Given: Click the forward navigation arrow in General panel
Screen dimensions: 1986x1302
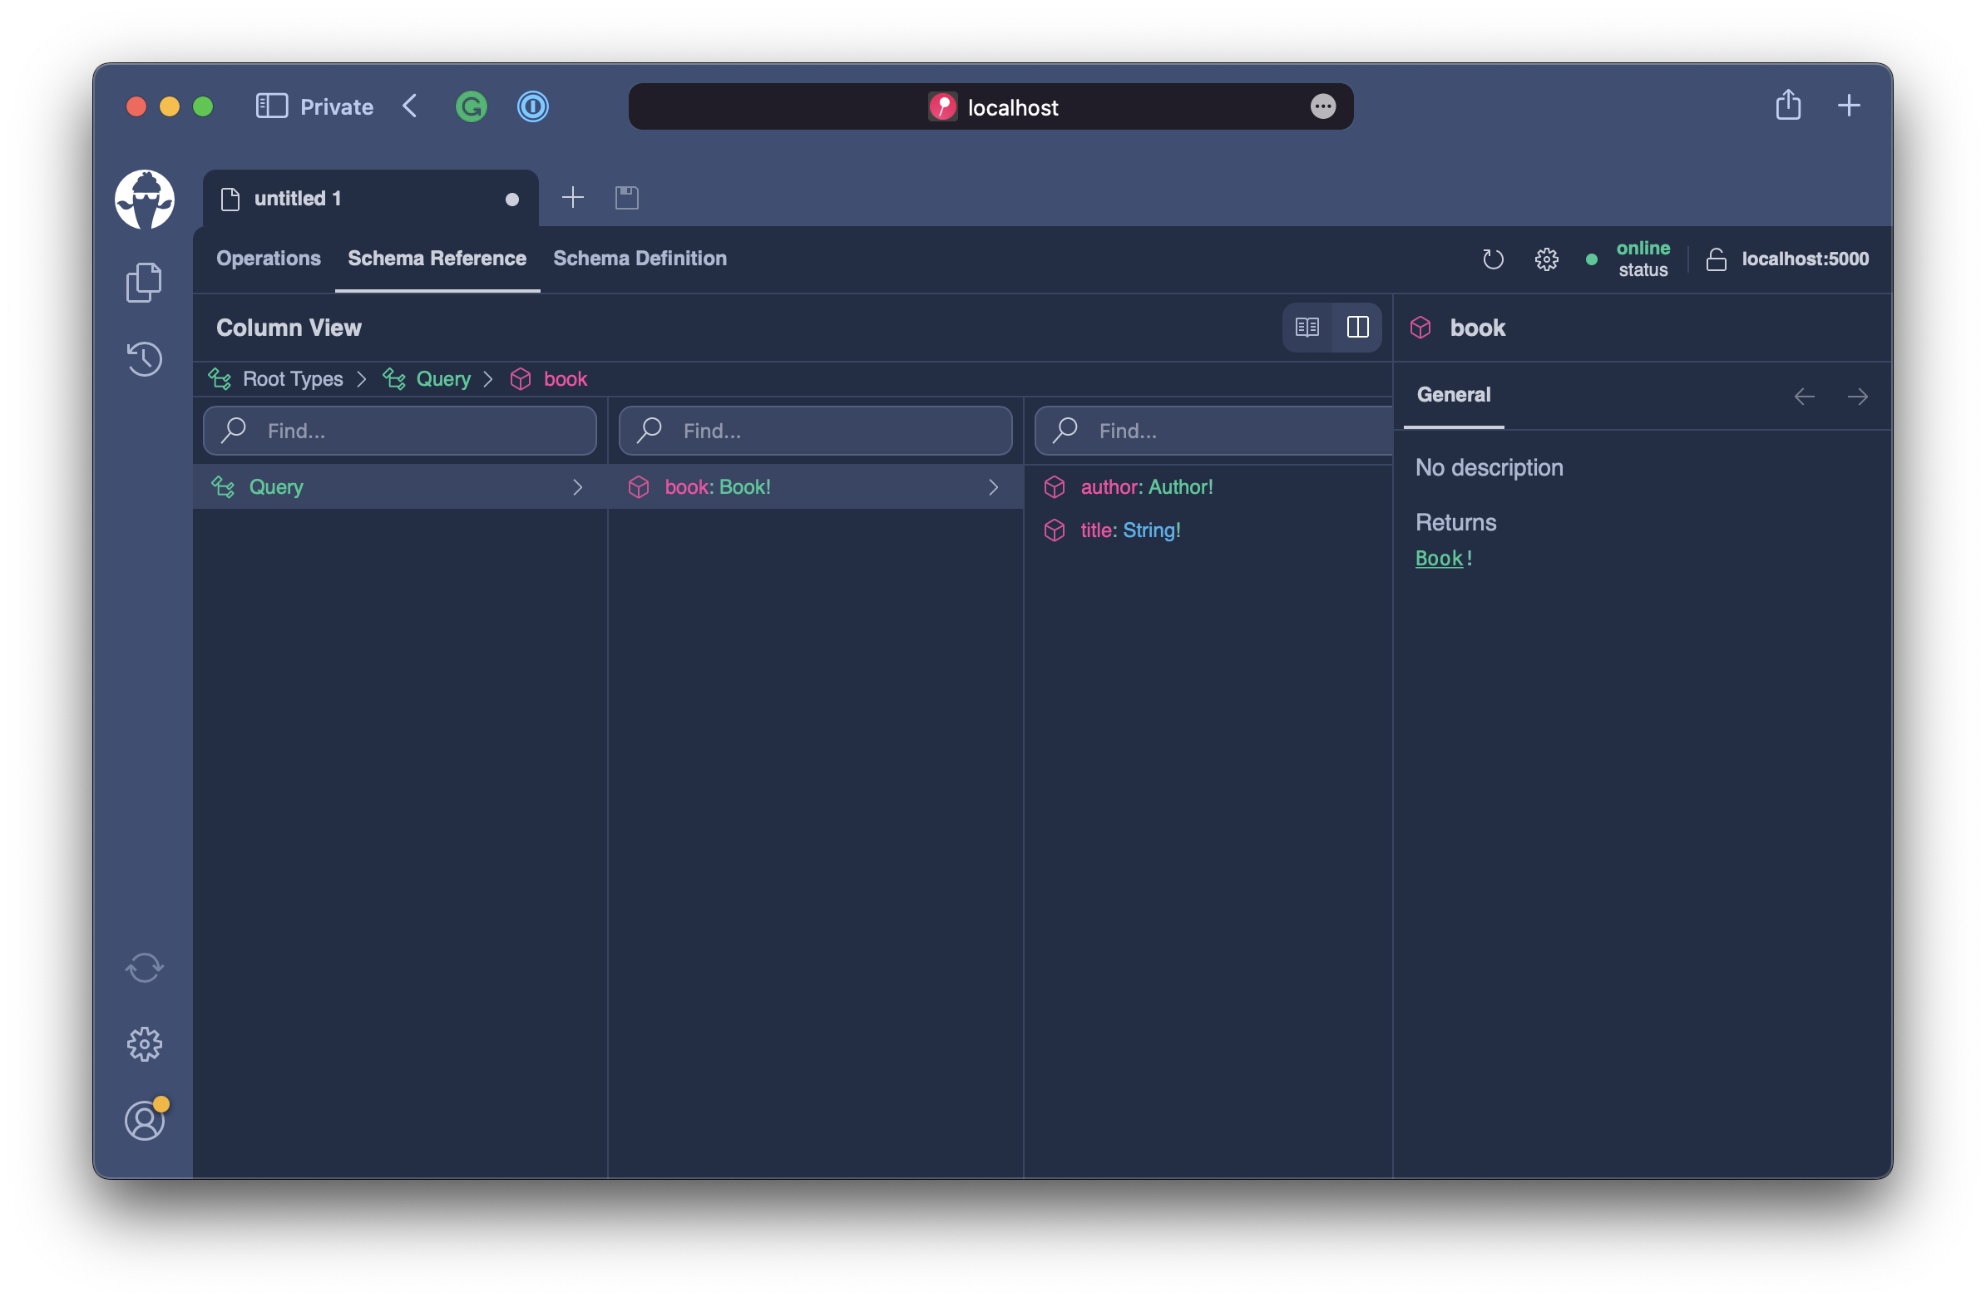Looking at the screenshot, I should coord(1857,395).
